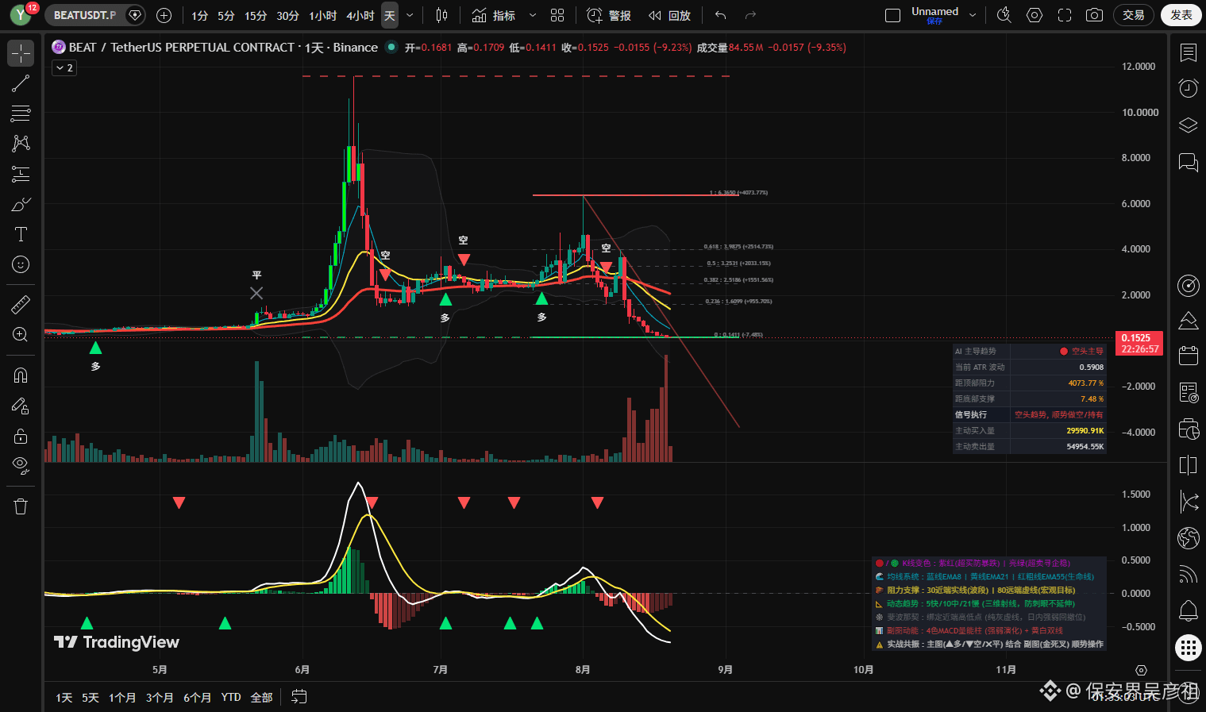Open the hexagon chart settings icon
This screenshot has height=712, width=1206.
1035,15
